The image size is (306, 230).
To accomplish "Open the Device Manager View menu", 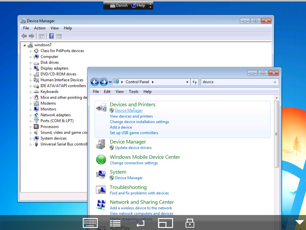I will [x=55, y=28].
